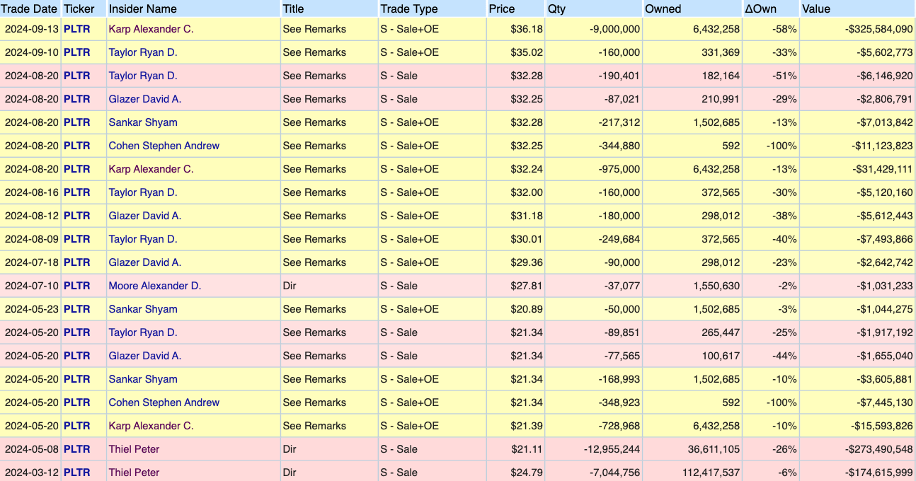This screenshot has width=916, height=481.
Task: Open Thiel Peter link in 2024-05-08 row
Action: coord(134,449)
